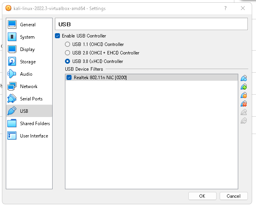
Task: Remove the selected USB filter
Action: pyautogui.click(x=244, y=103)
